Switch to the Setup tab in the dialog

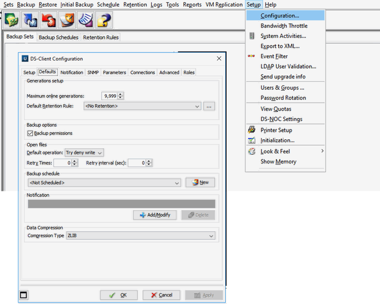[29, 73]
